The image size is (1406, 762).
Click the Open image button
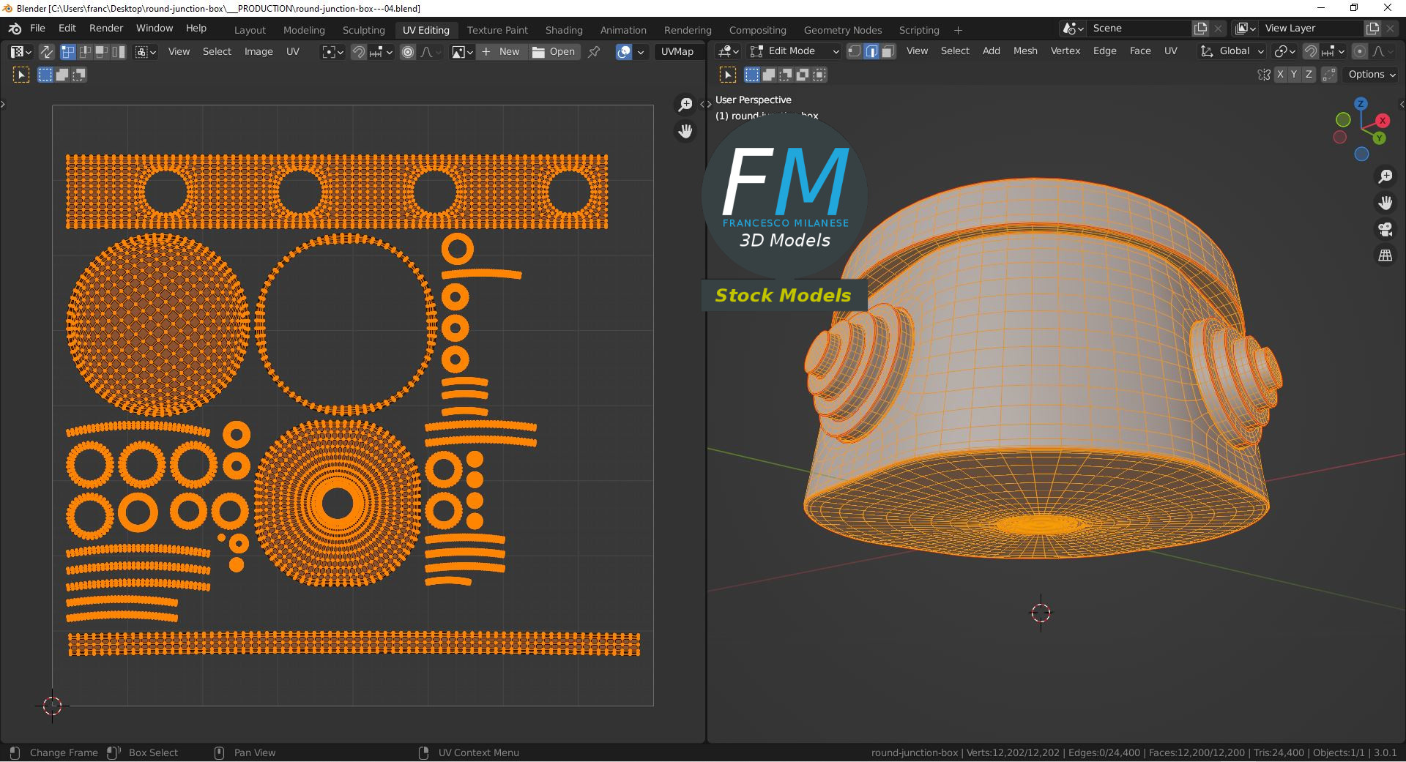tap(554, 52)
